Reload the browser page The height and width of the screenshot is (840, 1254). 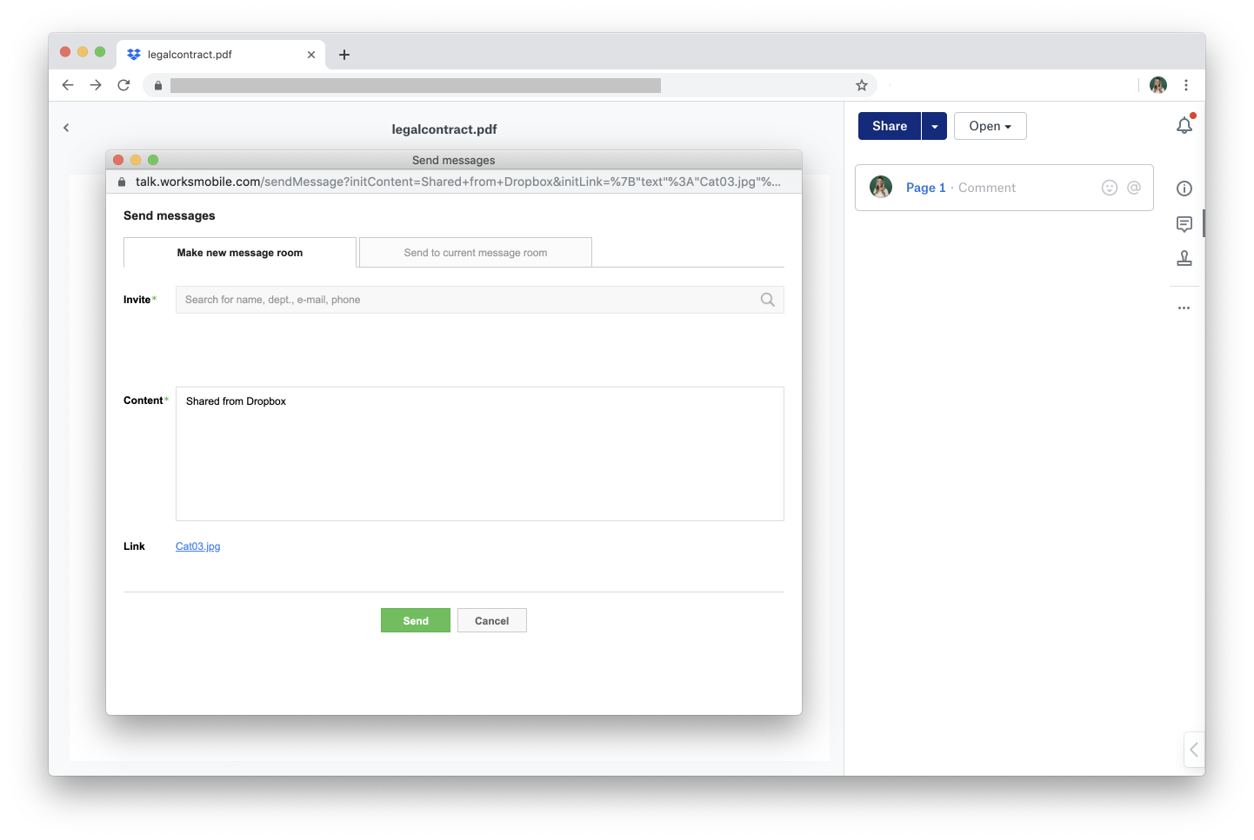coord(123,85)
